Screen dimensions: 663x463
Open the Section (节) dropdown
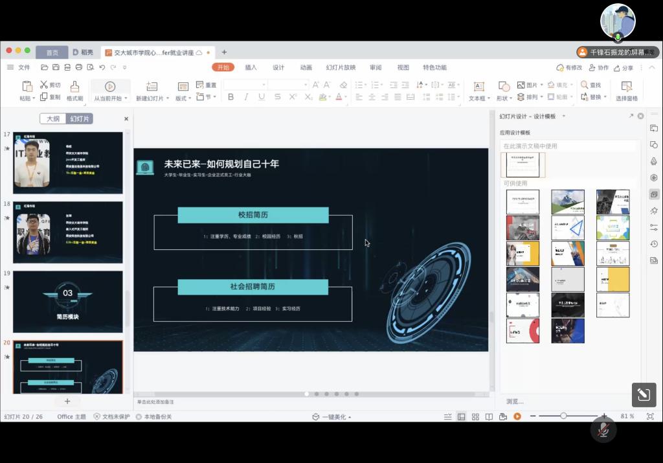pos(207,97)
